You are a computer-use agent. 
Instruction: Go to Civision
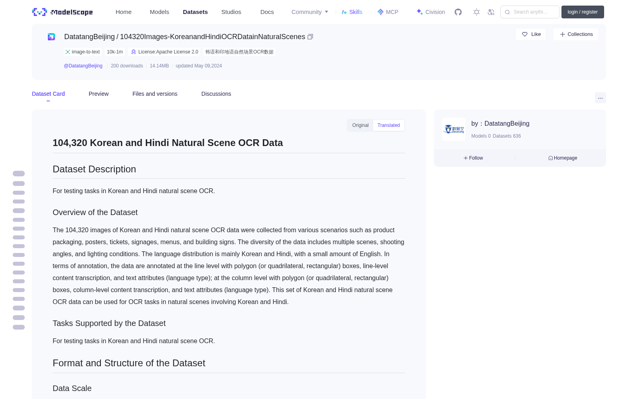point(431,12)
